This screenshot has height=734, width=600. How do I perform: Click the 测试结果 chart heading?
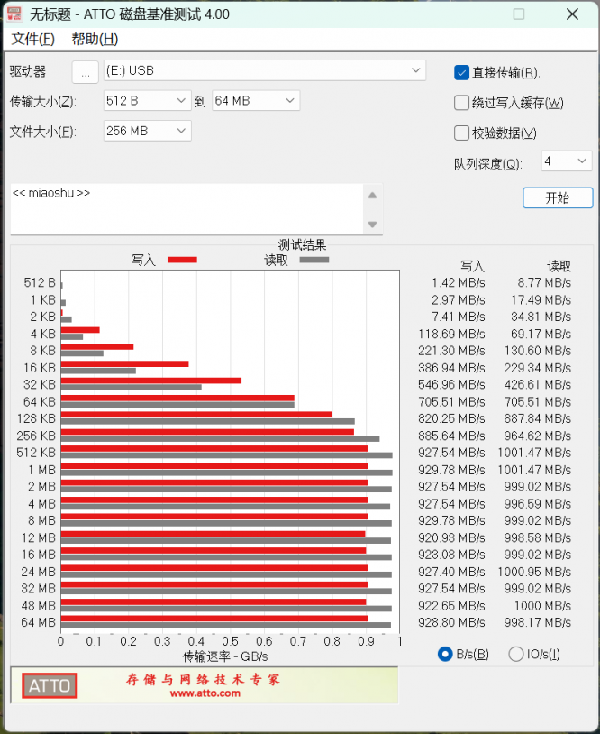coord(302,245)
